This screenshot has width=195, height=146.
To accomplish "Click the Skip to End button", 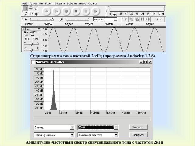I will [x=95, y=11].
